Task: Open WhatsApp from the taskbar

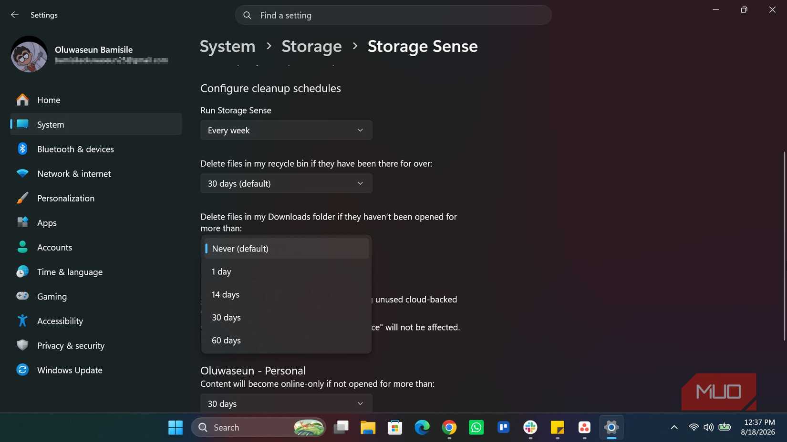Action: 476,428
